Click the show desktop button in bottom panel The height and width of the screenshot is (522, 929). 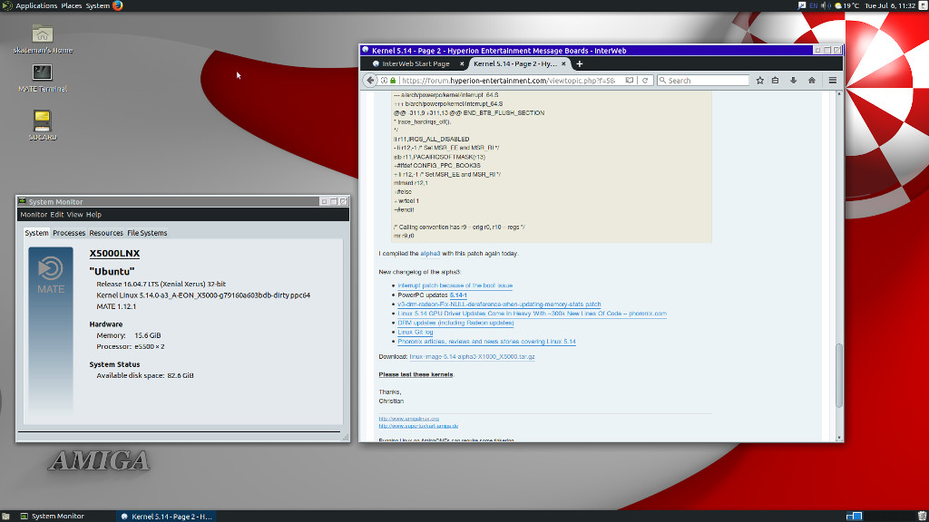tap(5, 516)
